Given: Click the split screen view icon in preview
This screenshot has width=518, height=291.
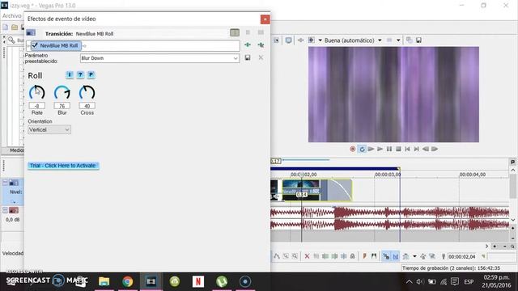Looking at the screenshot, I should coord(311,40).
